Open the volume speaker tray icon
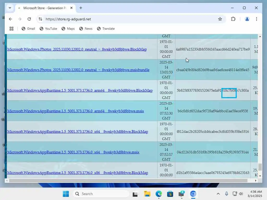Image resolution: width=267 pixels, height=200 pixels. click(x=241, y=194)
